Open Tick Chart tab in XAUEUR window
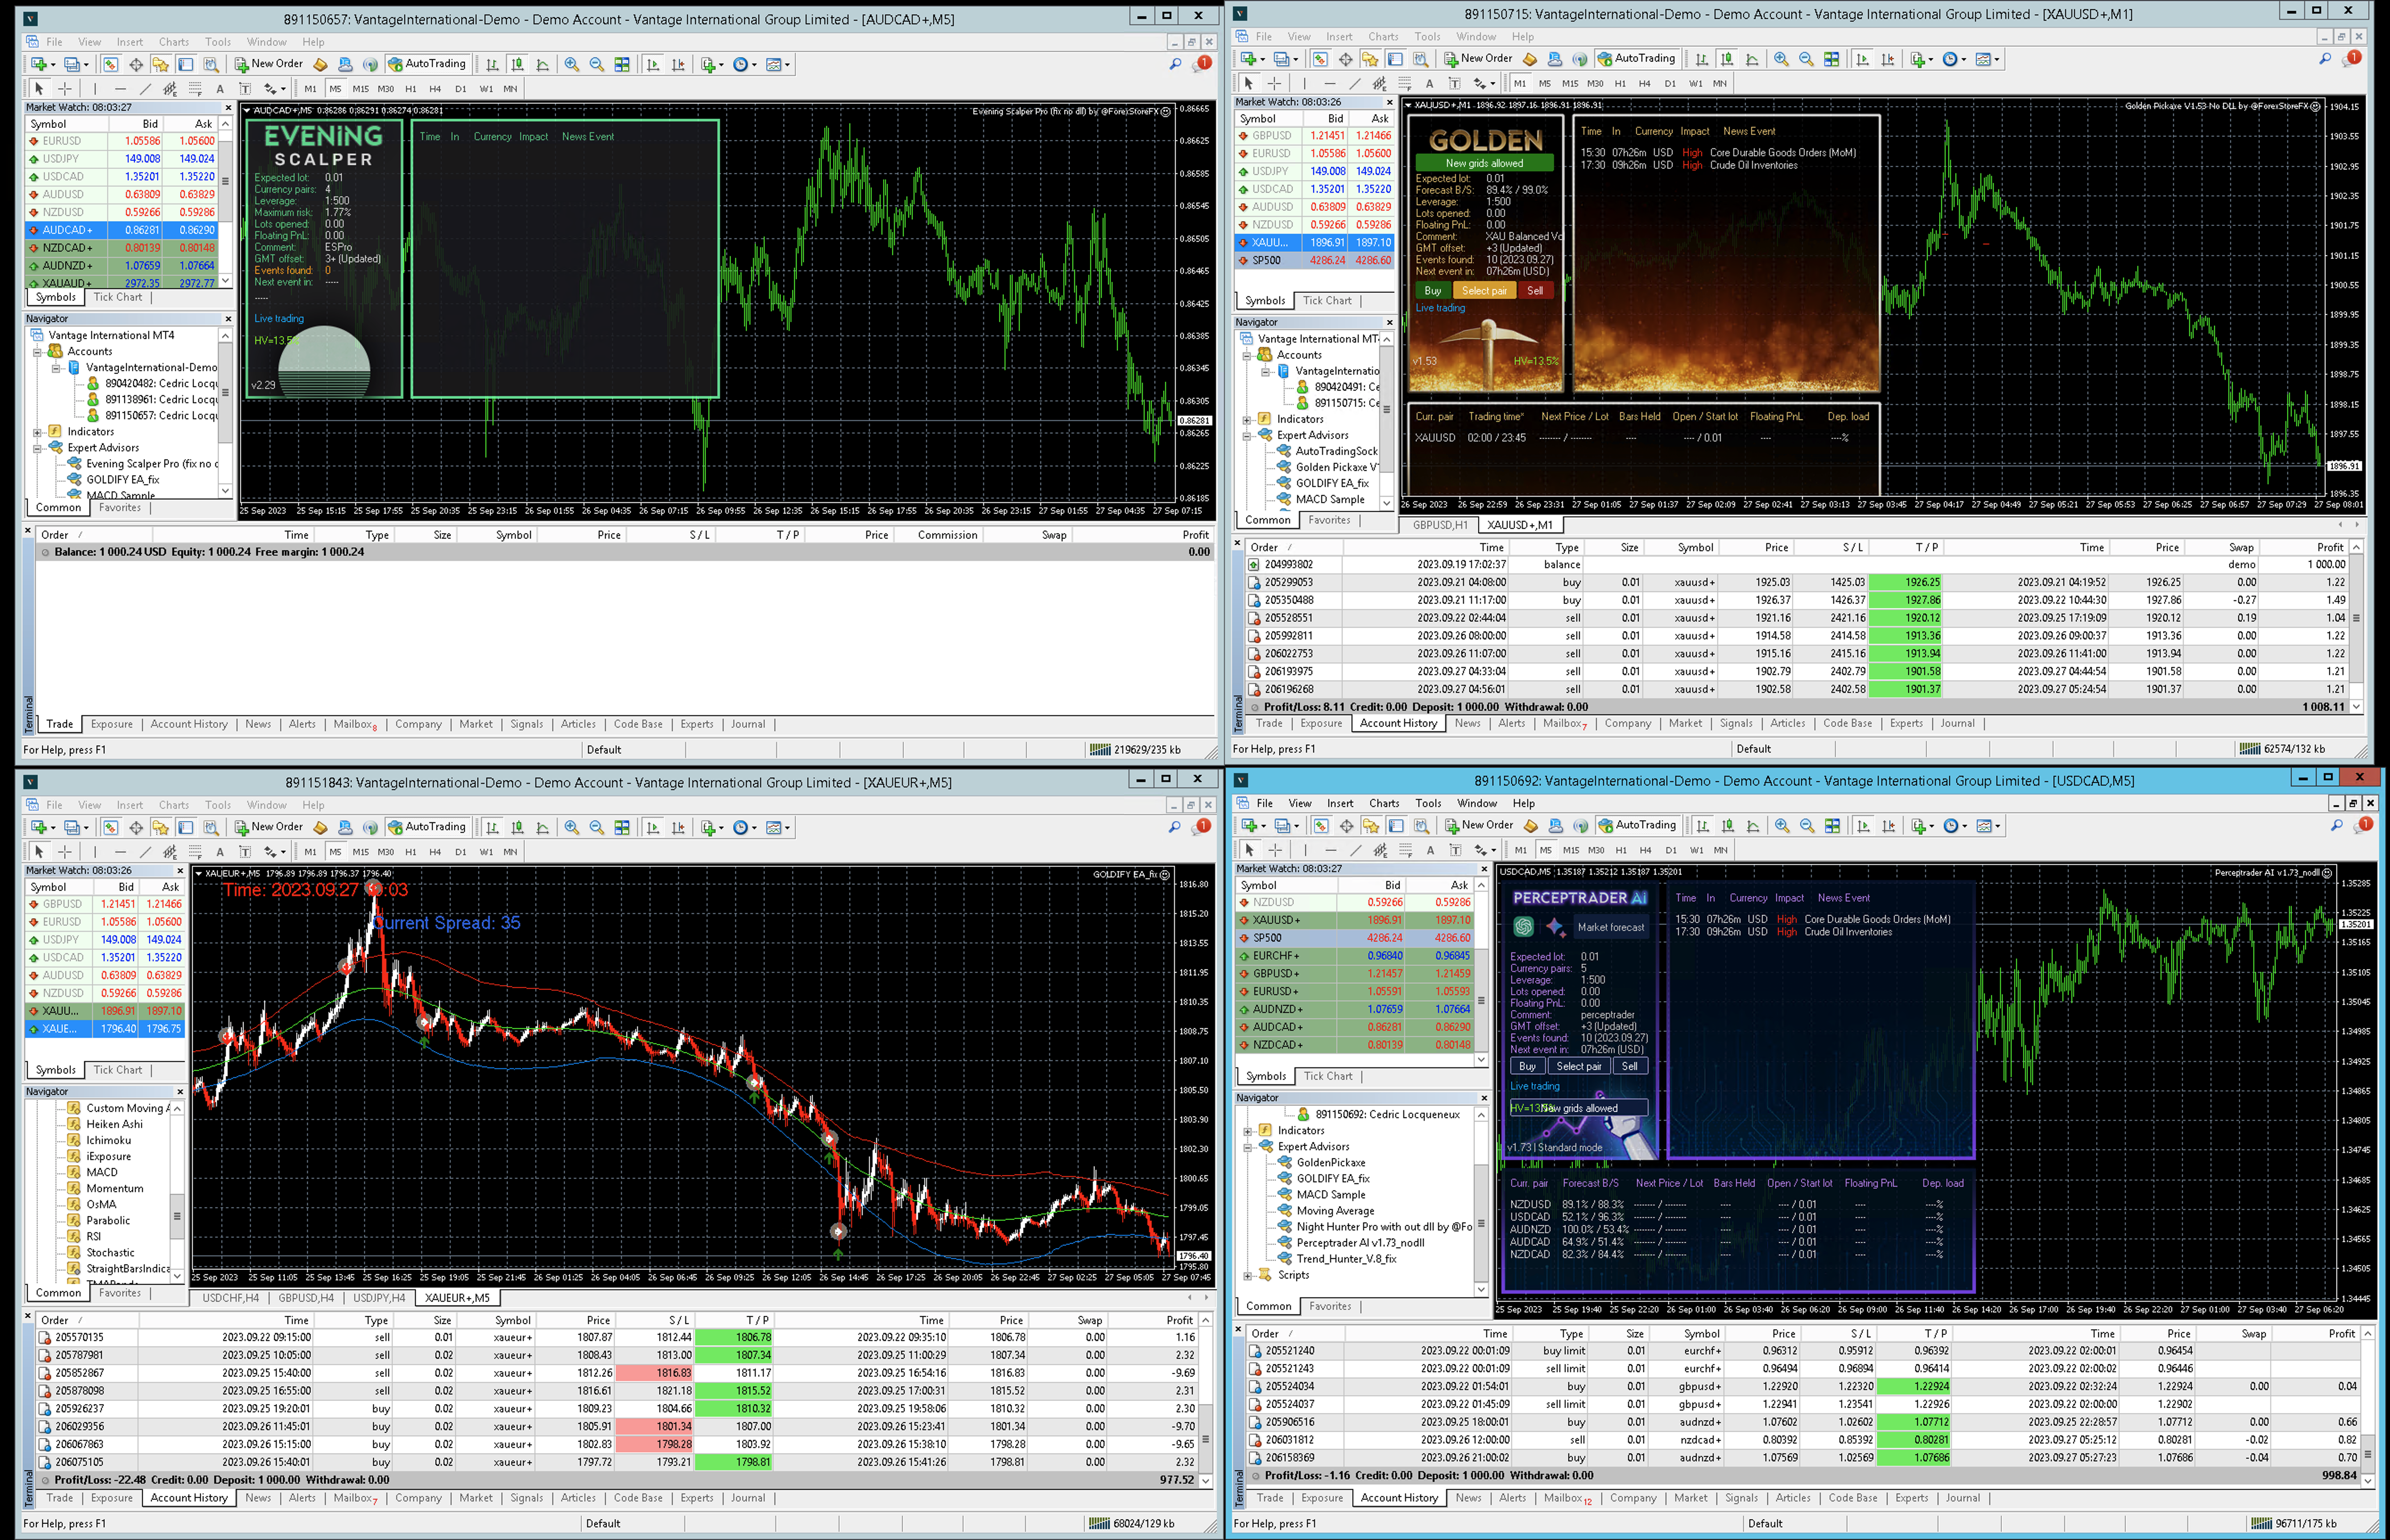This screenshot has height=1540, width=2390. coord(118,1070)
